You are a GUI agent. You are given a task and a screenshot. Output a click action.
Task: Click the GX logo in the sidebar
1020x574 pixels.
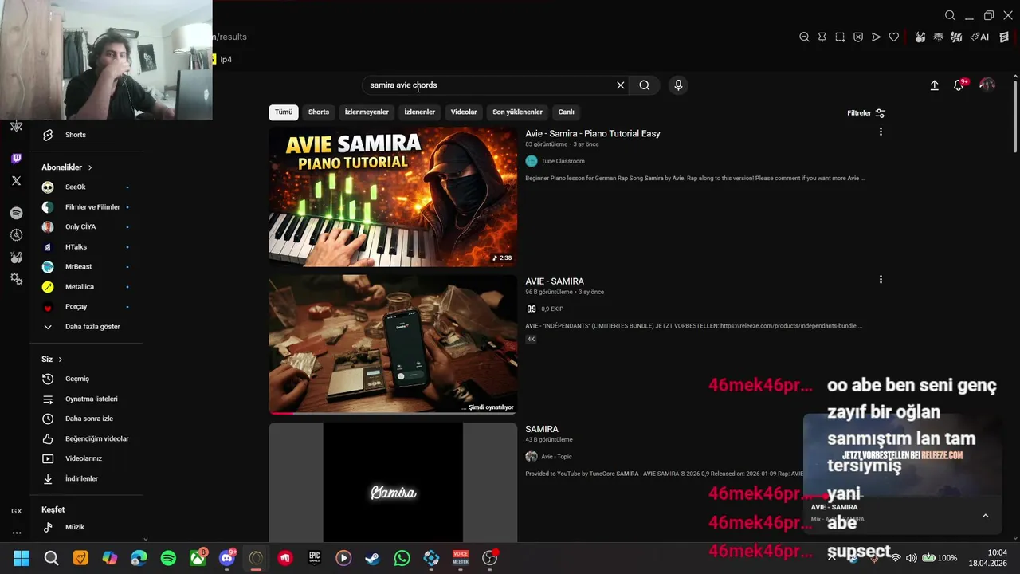pos(16,511)
